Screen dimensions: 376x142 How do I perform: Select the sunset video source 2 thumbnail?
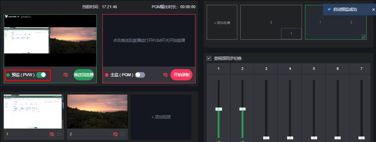[97, 111]
